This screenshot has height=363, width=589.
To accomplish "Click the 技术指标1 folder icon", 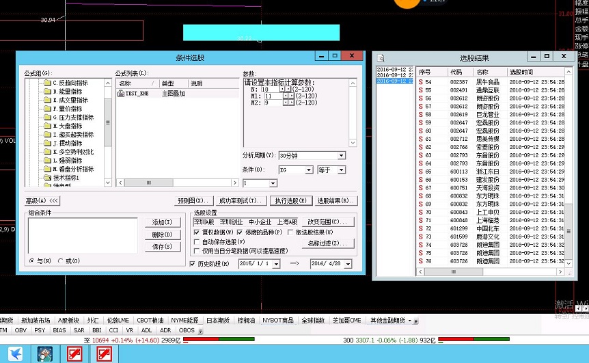I will pos(46,177).
